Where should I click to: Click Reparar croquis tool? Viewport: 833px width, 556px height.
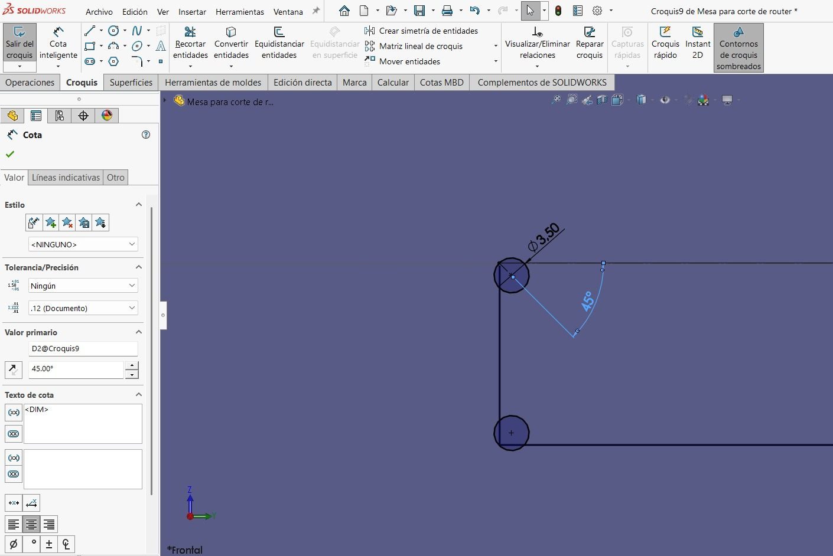589,42
